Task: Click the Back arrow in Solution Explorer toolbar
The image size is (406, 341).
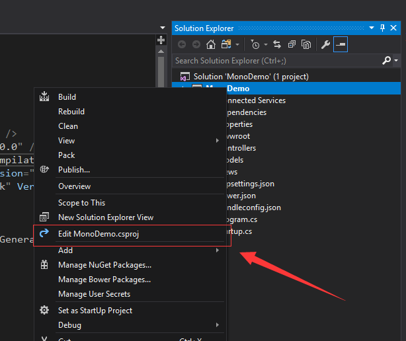Action: coord(182,44)
